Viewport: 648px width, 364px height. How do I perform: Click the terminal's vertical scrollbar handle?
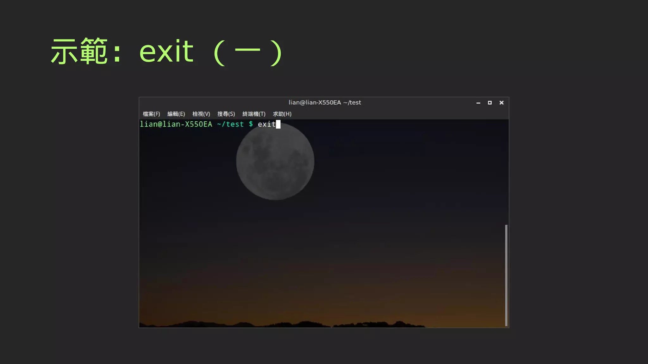tap(506, 275)
